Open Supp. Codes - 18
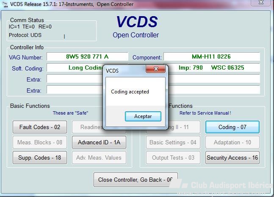This screenshot has width=274, height=197. coord(40,158)
